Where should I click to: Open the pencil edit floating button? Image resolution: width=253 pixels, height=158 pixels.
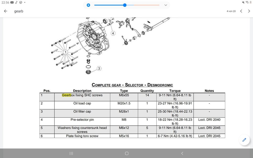[244, 140]
